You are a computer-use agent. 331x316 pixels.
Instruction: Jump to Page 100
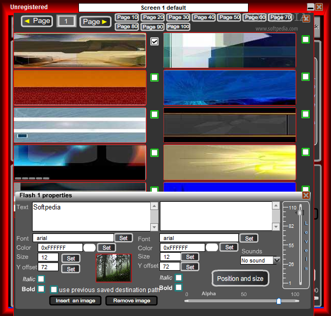click(178, 27)
